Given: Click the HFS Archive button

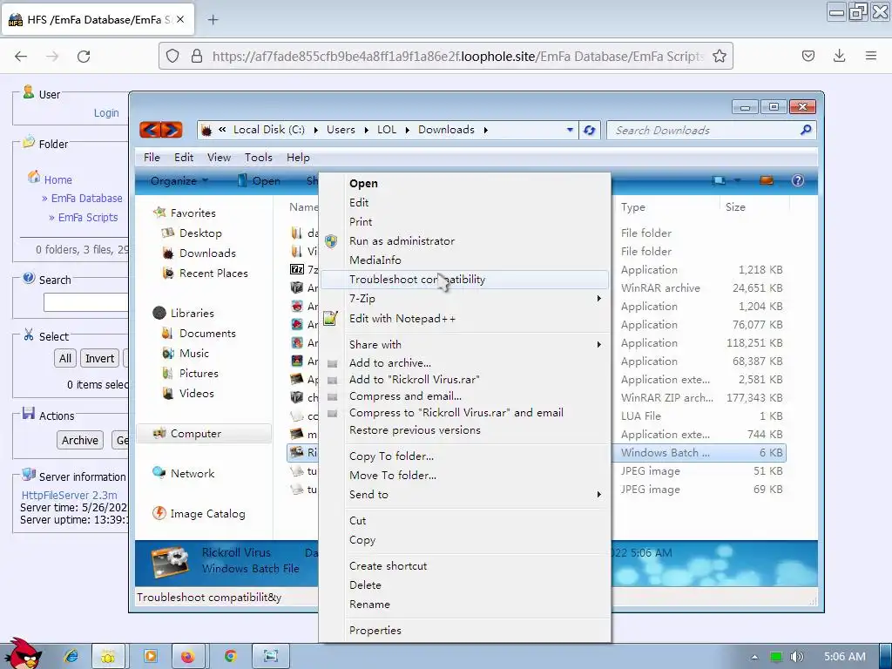Looking at the screenshot, I should pyautogui.click(x=79, y=440).
